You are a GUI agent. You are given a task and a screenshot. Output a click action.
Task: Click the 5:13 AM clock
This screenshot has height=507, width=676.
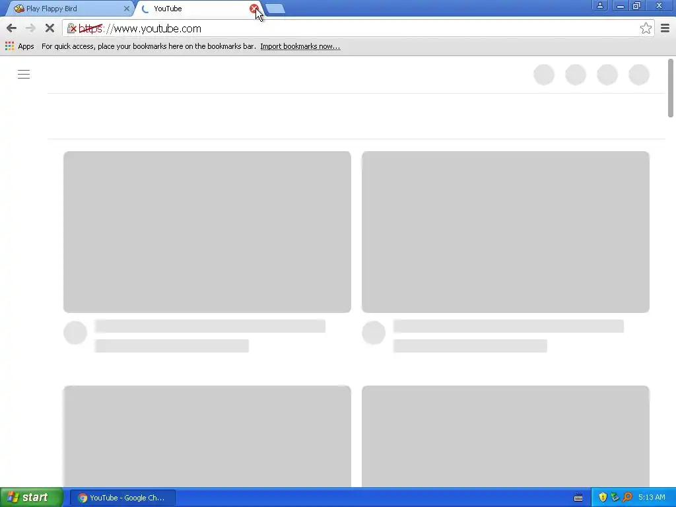coord(652,497)
